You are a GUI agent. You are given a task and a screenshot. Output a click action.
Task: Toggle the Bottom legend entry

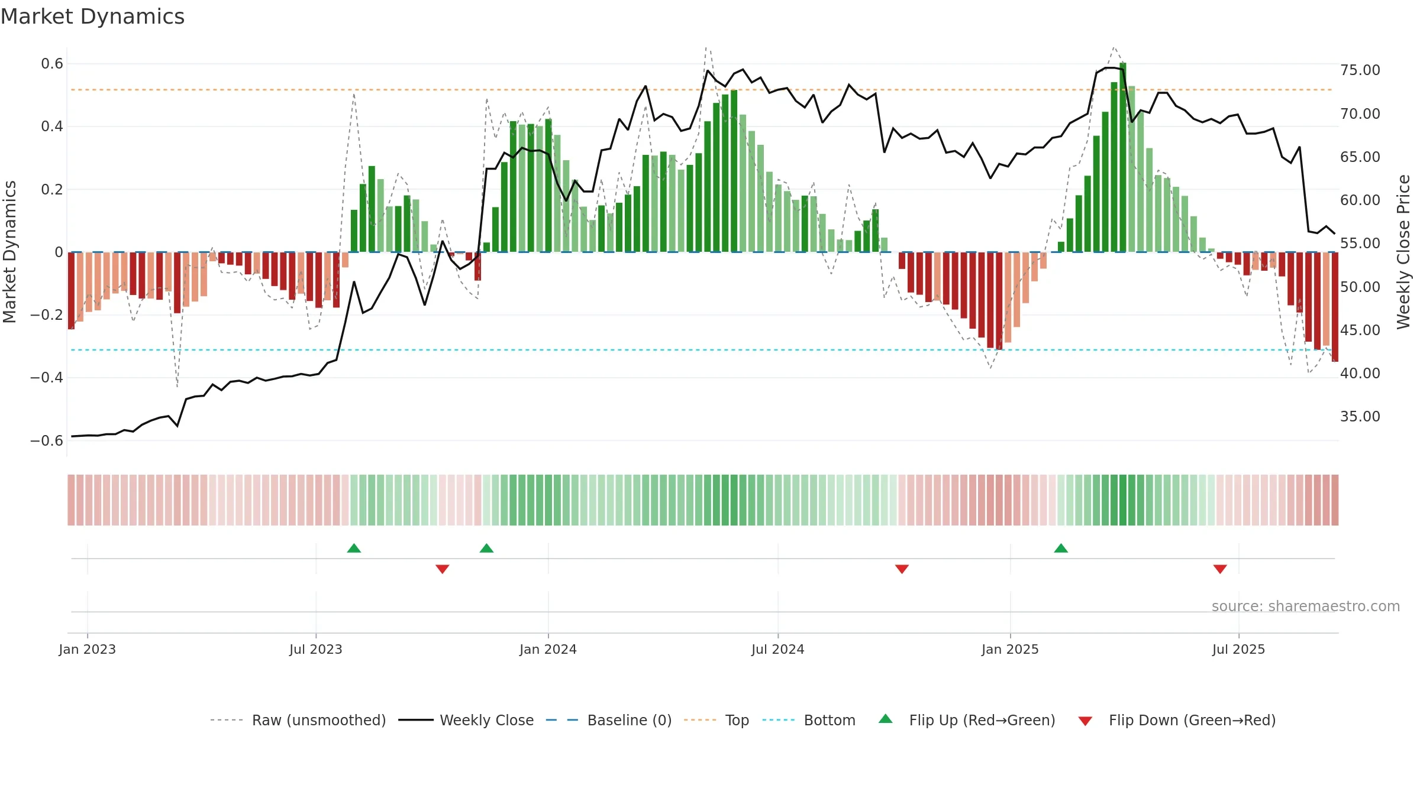click(x=809, y=720)
